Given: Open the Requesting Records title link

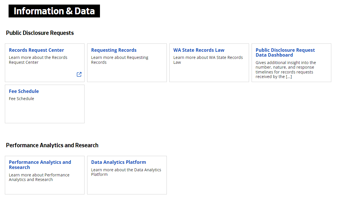Looking at the screenshot, I should click(x=114, y=50).
